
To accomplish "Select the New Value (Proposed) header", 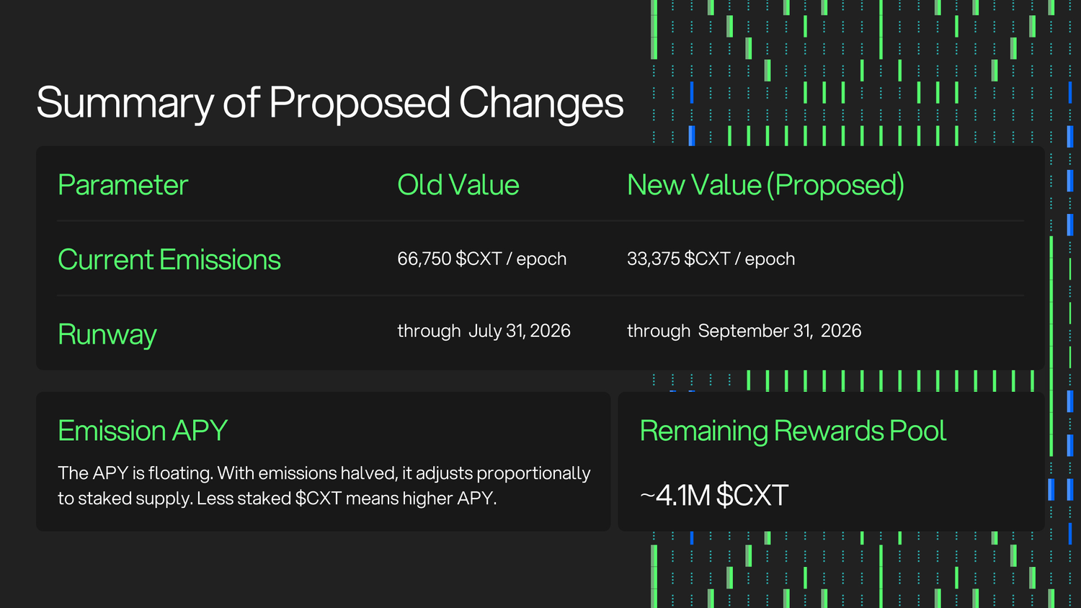I will coord(765,185).
